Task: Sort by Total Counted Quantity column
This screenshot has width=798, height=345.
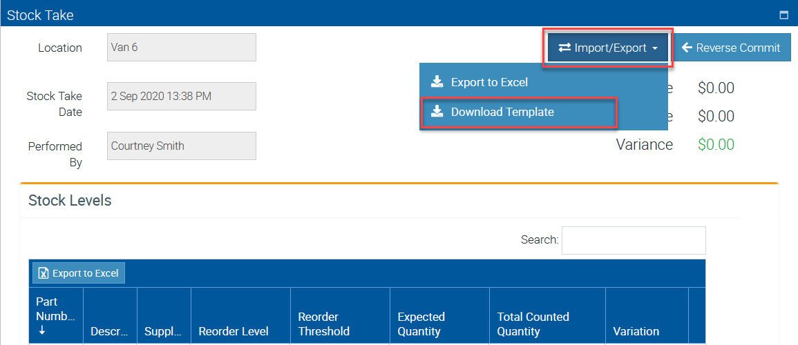Action: pyautogui.click(x=533, y=324)
